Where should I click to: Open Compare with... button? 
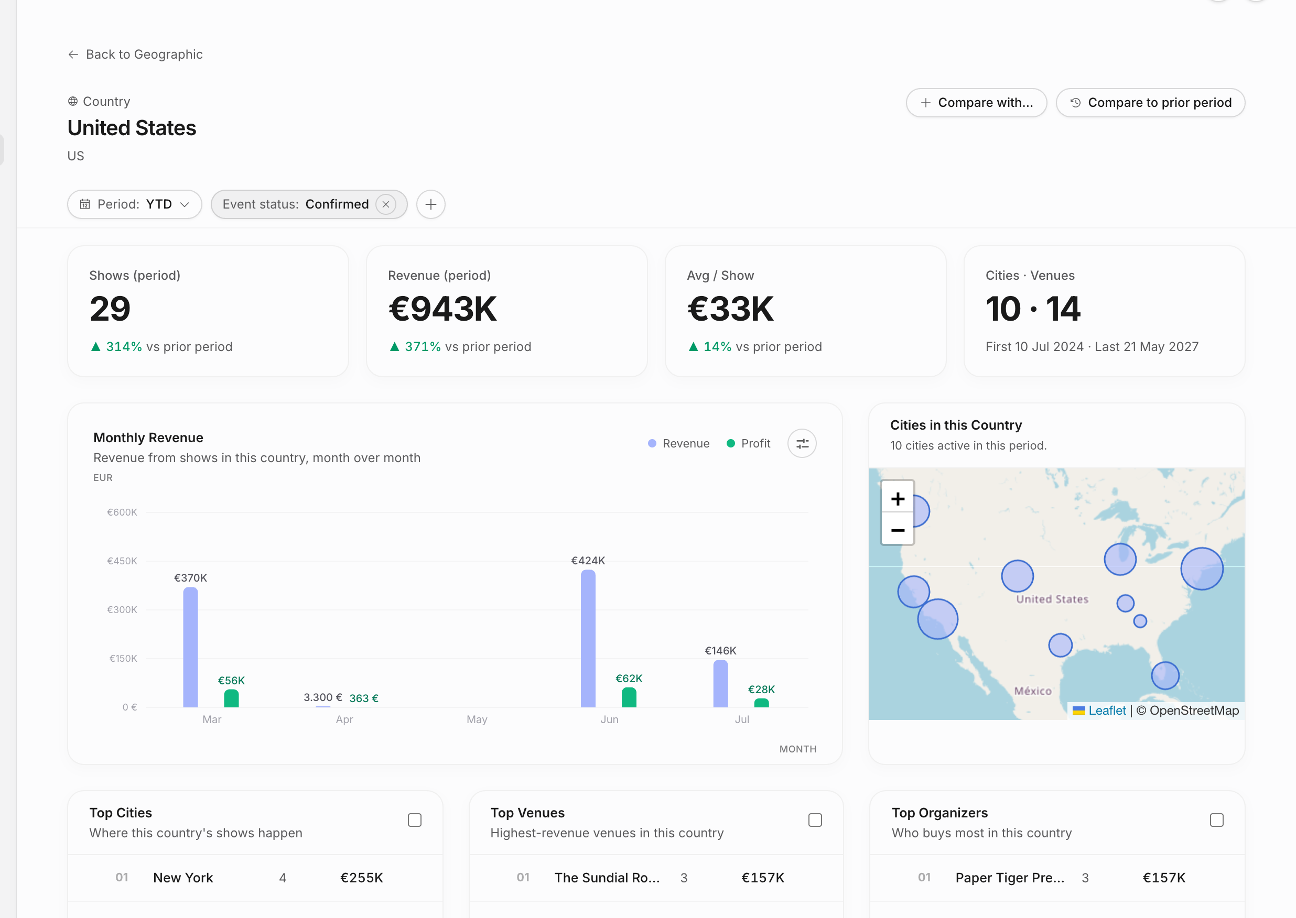[976, 102]
